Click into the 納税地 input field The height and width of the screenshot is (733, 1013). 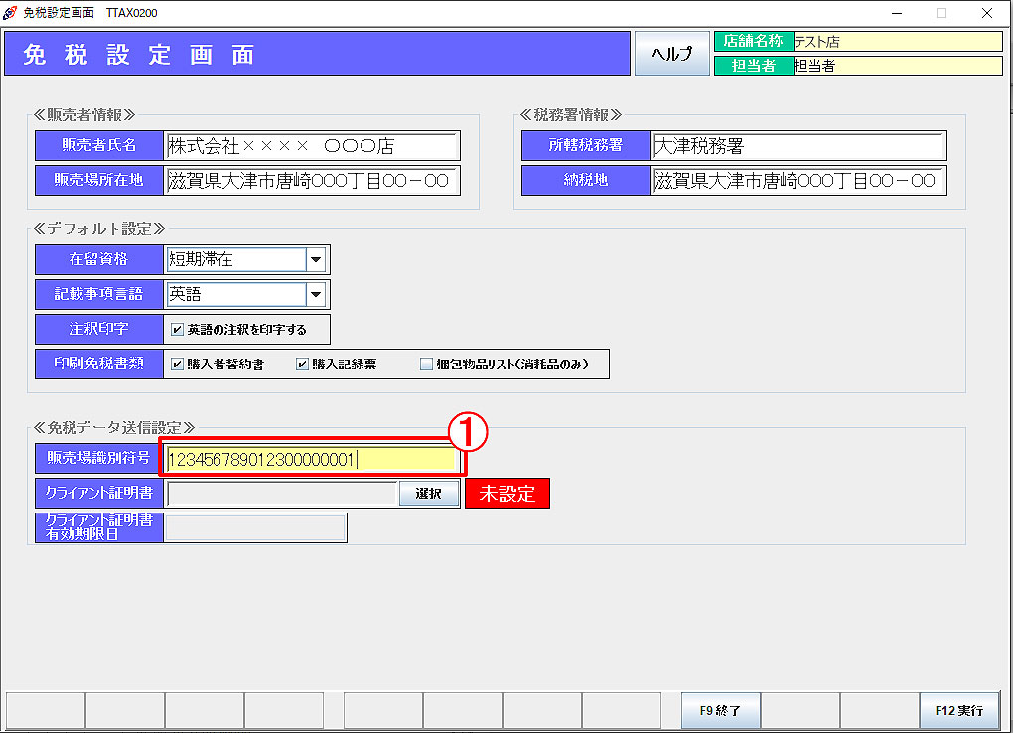(x=797, y=181)
